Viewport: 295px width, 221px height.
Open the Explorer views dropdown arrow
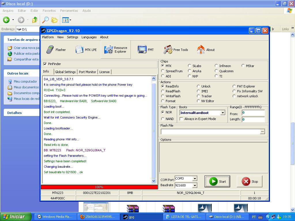(x=70, y=20)
